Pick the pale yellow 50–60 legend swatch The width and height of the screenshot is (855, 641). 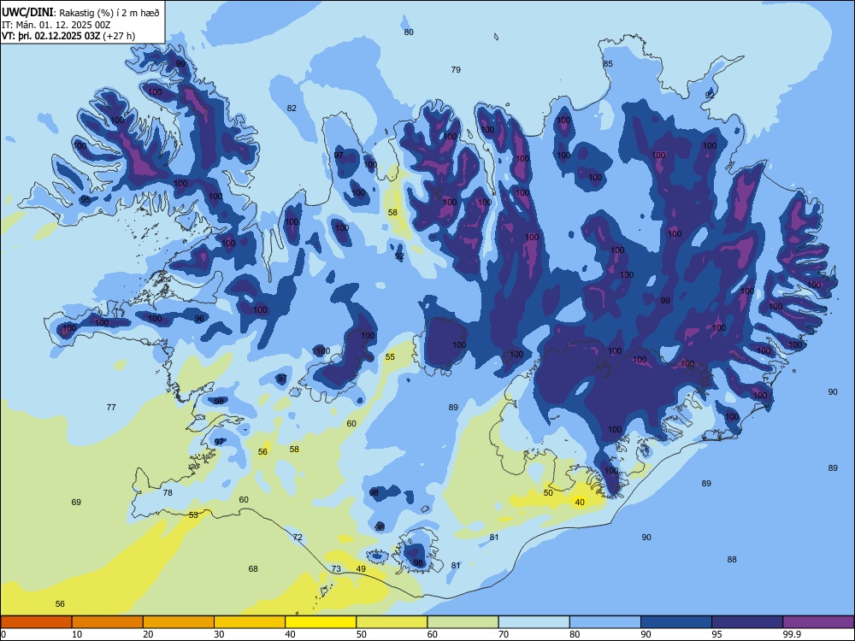392,622
